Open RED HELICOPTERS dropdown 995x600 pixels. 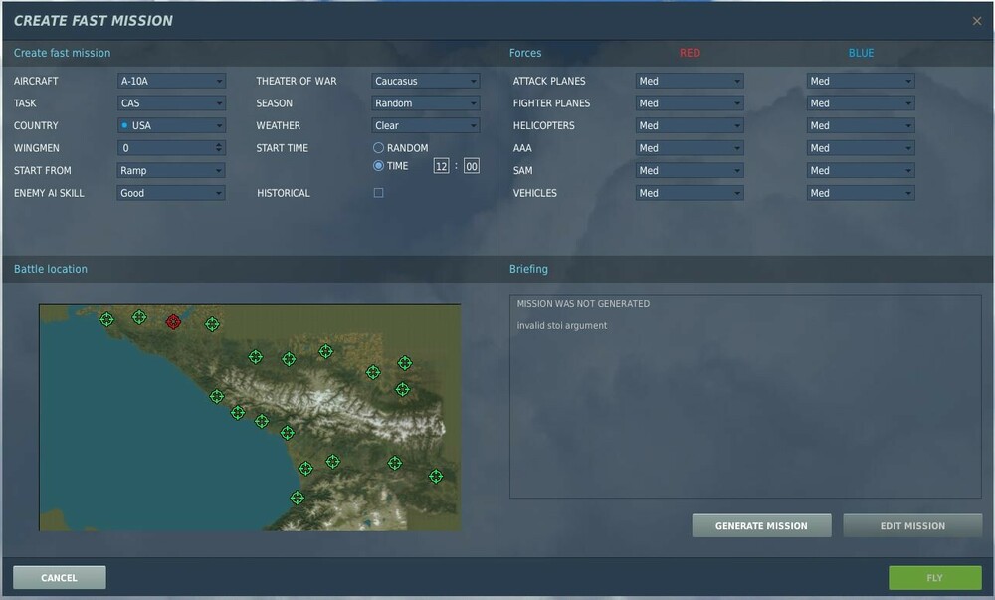[x=690, y=125]
